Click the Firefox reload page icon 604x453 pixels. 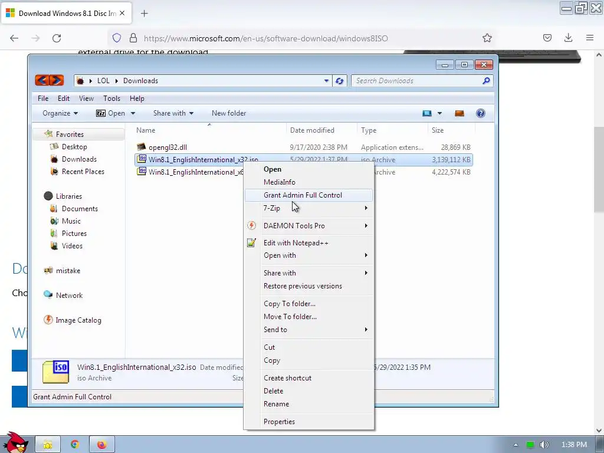(x=57, y=38)
